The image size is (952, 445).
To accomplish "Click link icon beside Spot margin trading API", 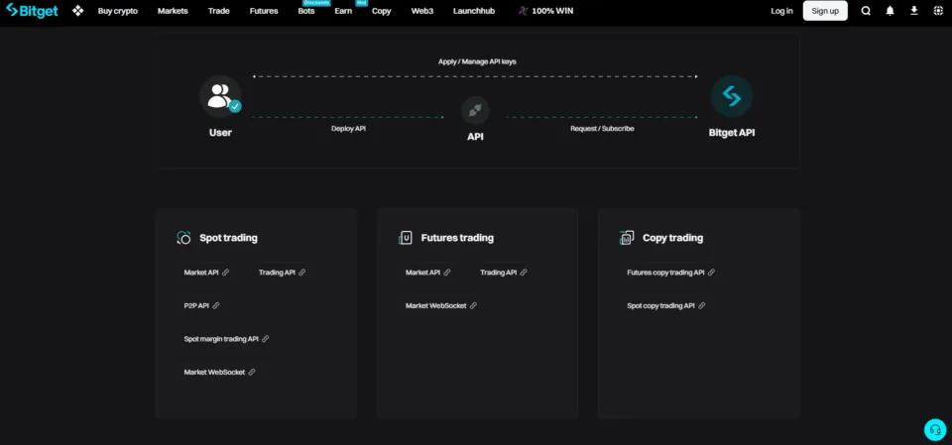I will [266, 339].
